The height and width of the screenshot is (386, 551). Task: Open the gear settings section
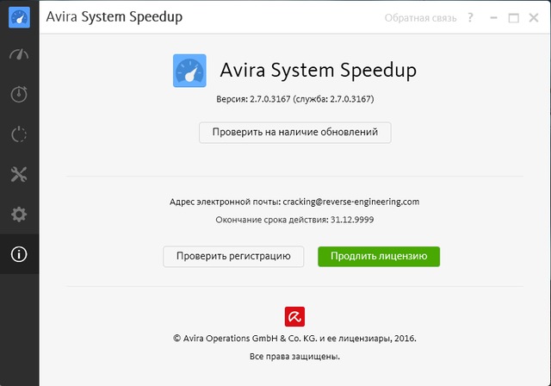[19, 215]
